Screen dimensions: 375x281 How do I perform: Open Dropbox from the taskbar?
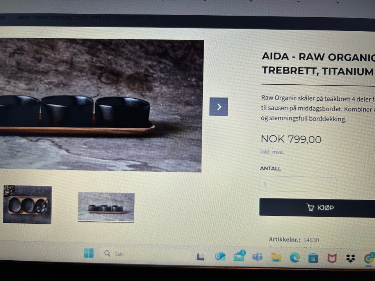(x=350, y=258)
